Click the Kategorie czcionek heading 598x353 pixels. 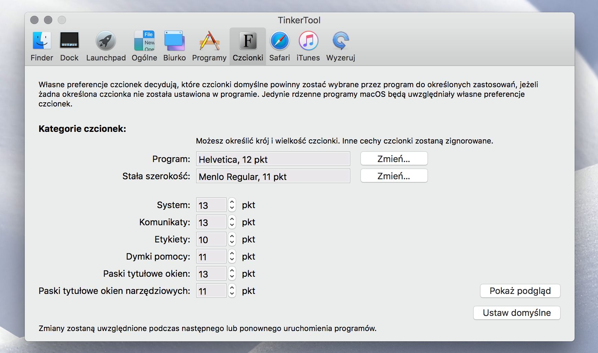(x=82, y=129)
